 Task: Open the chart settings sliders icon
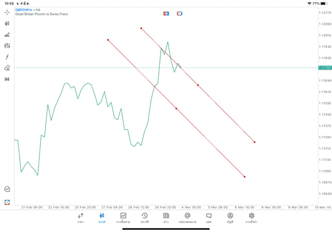[x=7, y=46]
